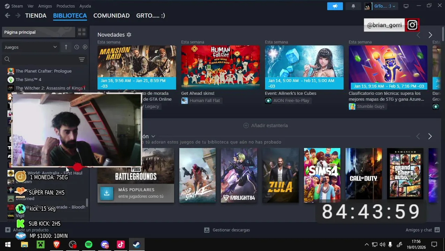Open the Mansion Raid news thumbnail
The image size is (445, 251).
pyautogui.click(x=136, y=67)
